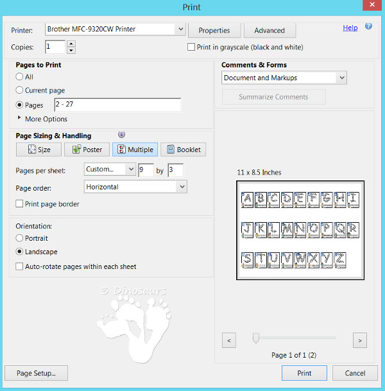Select the Size page sizing option
Screen dimensions: 385x391
pos(38,150)
